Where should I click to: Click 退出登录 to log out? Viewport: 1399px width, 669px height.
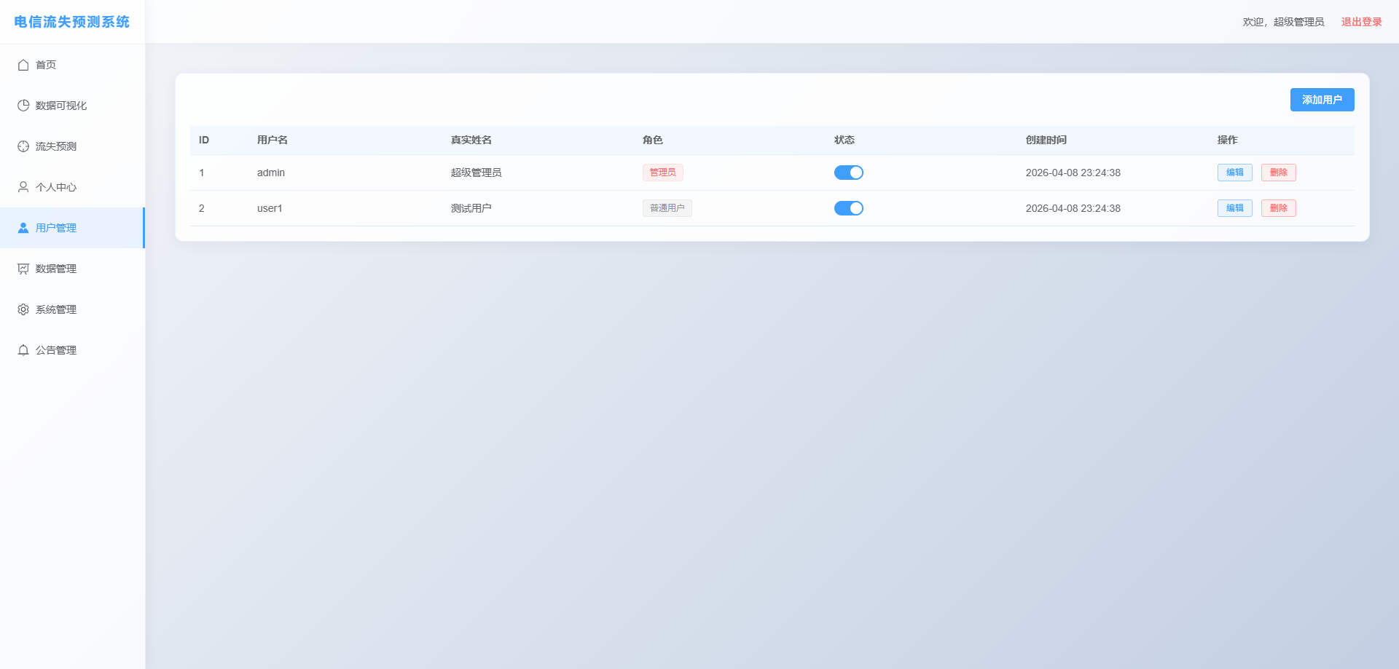click(x=1361, y=22)
